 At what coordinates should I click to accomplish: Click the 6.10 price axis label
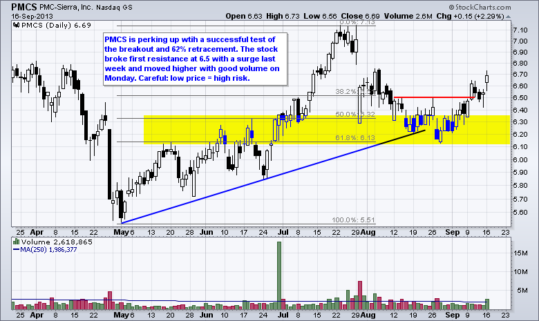pyautogui.click(x=520, y=146)
